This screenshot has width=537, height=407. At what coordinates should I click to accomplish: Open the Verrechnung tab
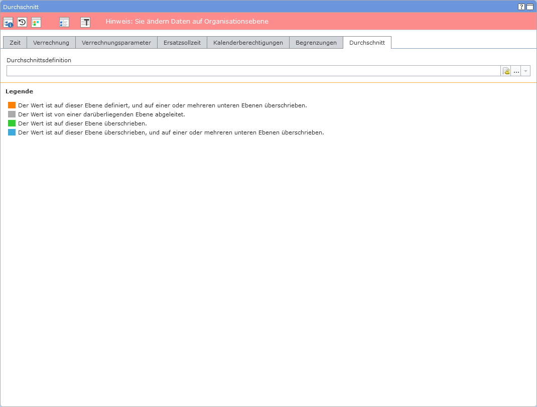pyautogui.click(x=51, y=43)
